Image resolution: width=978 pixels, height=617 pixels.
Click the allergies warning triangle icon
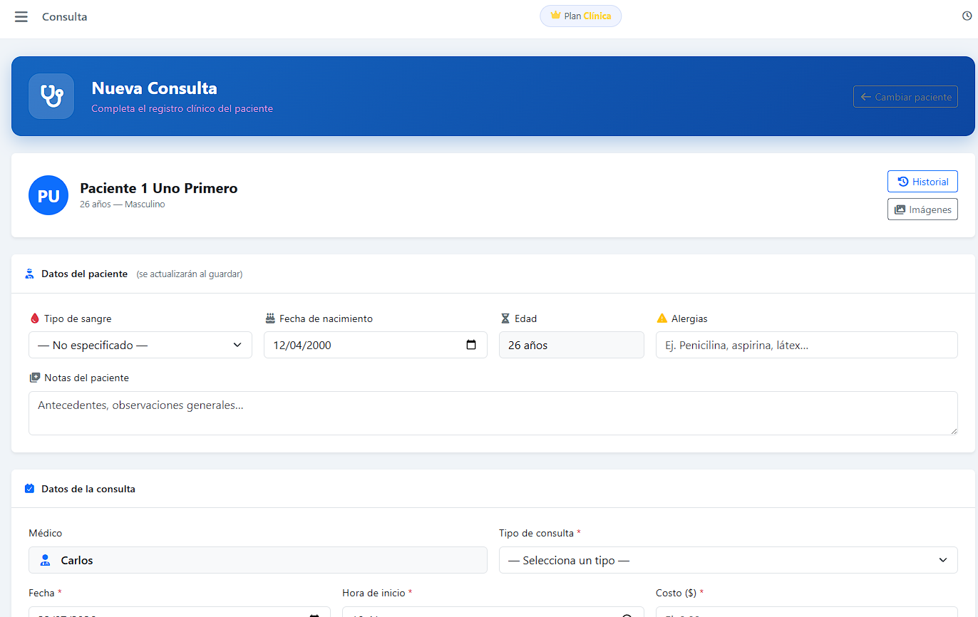pyautogui.click(x=662, y=318)
